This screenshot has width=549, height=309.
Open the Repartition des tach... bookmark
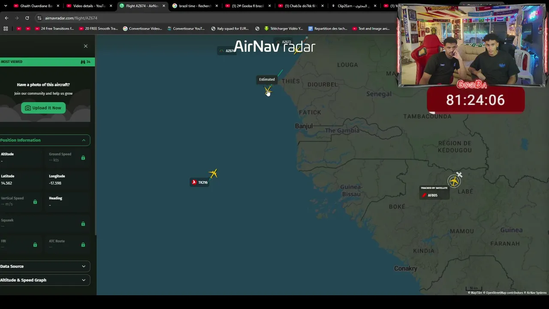[328, 29]
